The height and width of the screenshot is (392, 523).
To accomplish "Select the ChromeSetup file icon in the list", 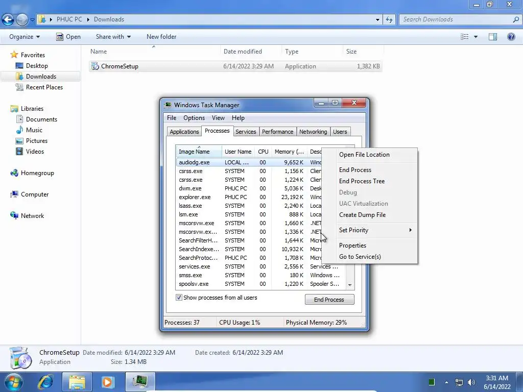I will [95, 66].
